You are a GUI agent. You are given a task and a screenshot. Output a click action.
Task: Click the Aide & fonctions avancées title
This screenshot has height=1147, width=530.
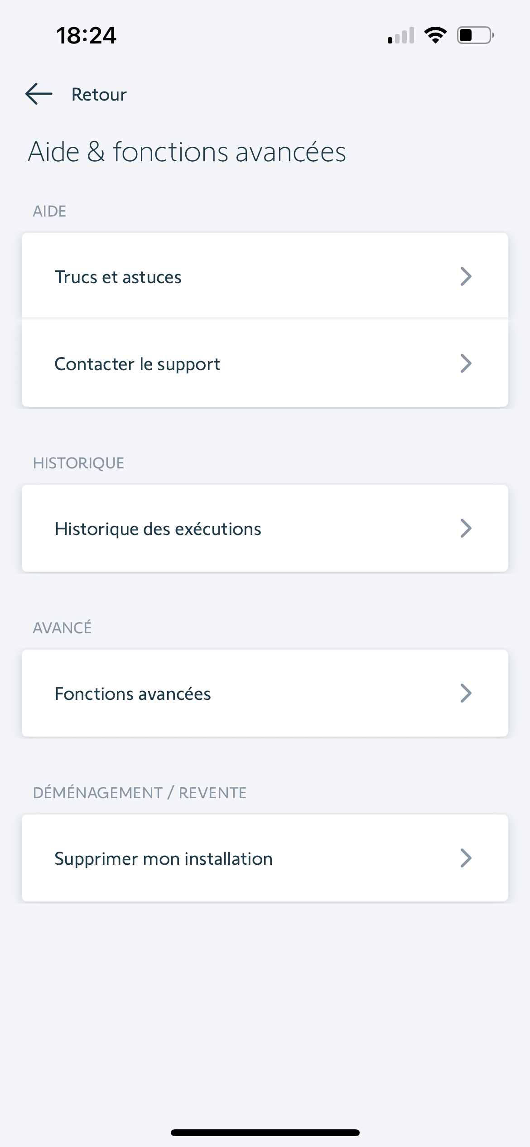coord(187,152)
